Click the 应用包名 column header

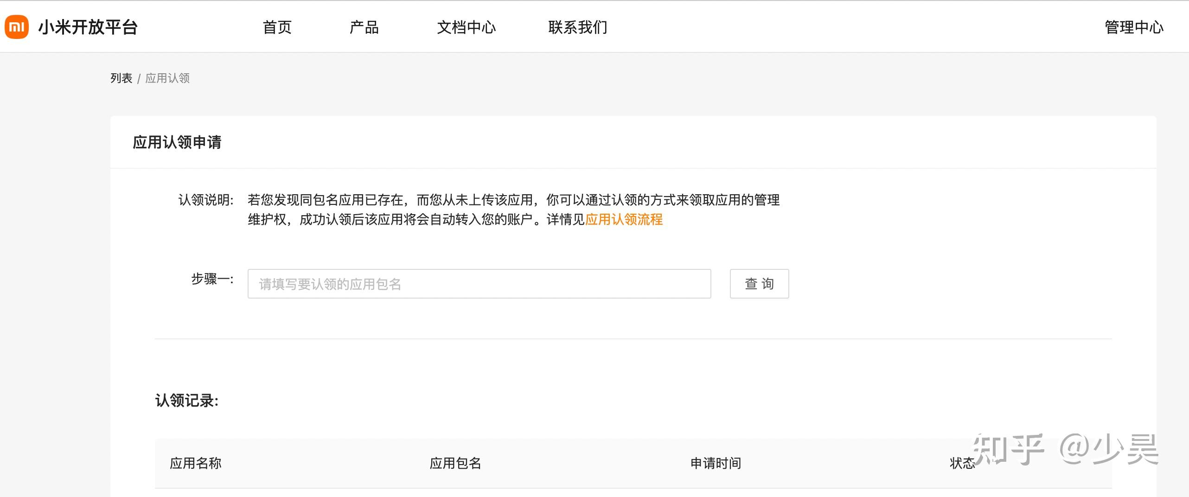(455, 463)
